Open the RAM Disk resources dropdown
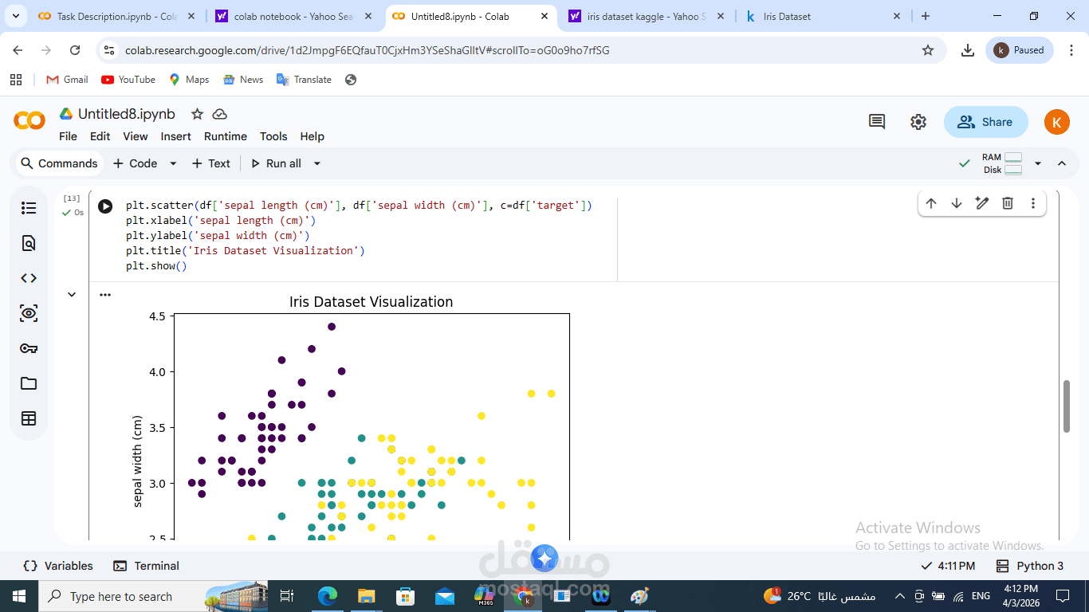Screen dimensions: 1089x612 click(x=1037, y=163)
